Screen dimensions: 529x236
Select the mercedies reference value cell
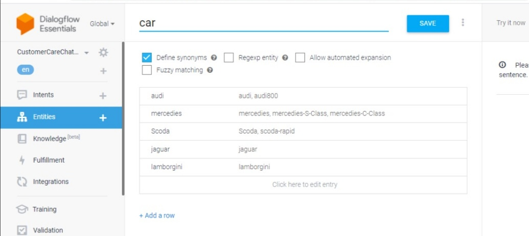point(166,114)
